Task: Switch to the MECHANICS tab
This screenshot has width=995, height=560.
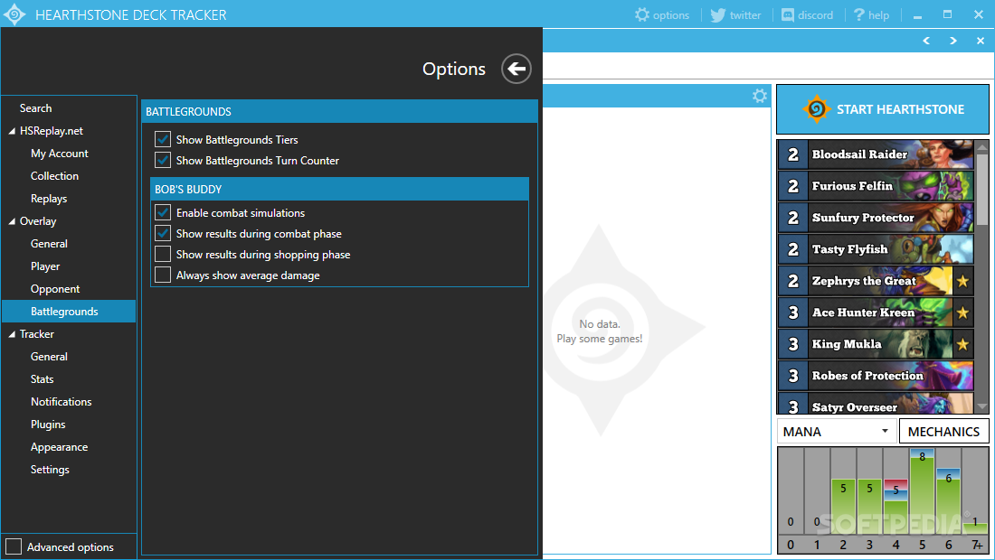Action: [x=943, y=432]
